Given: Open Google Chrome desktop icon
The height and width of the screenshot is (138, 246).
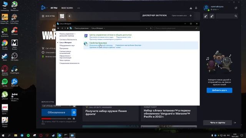Looking at the screenshot, I should pyautogui.click(x=5, y=45).
